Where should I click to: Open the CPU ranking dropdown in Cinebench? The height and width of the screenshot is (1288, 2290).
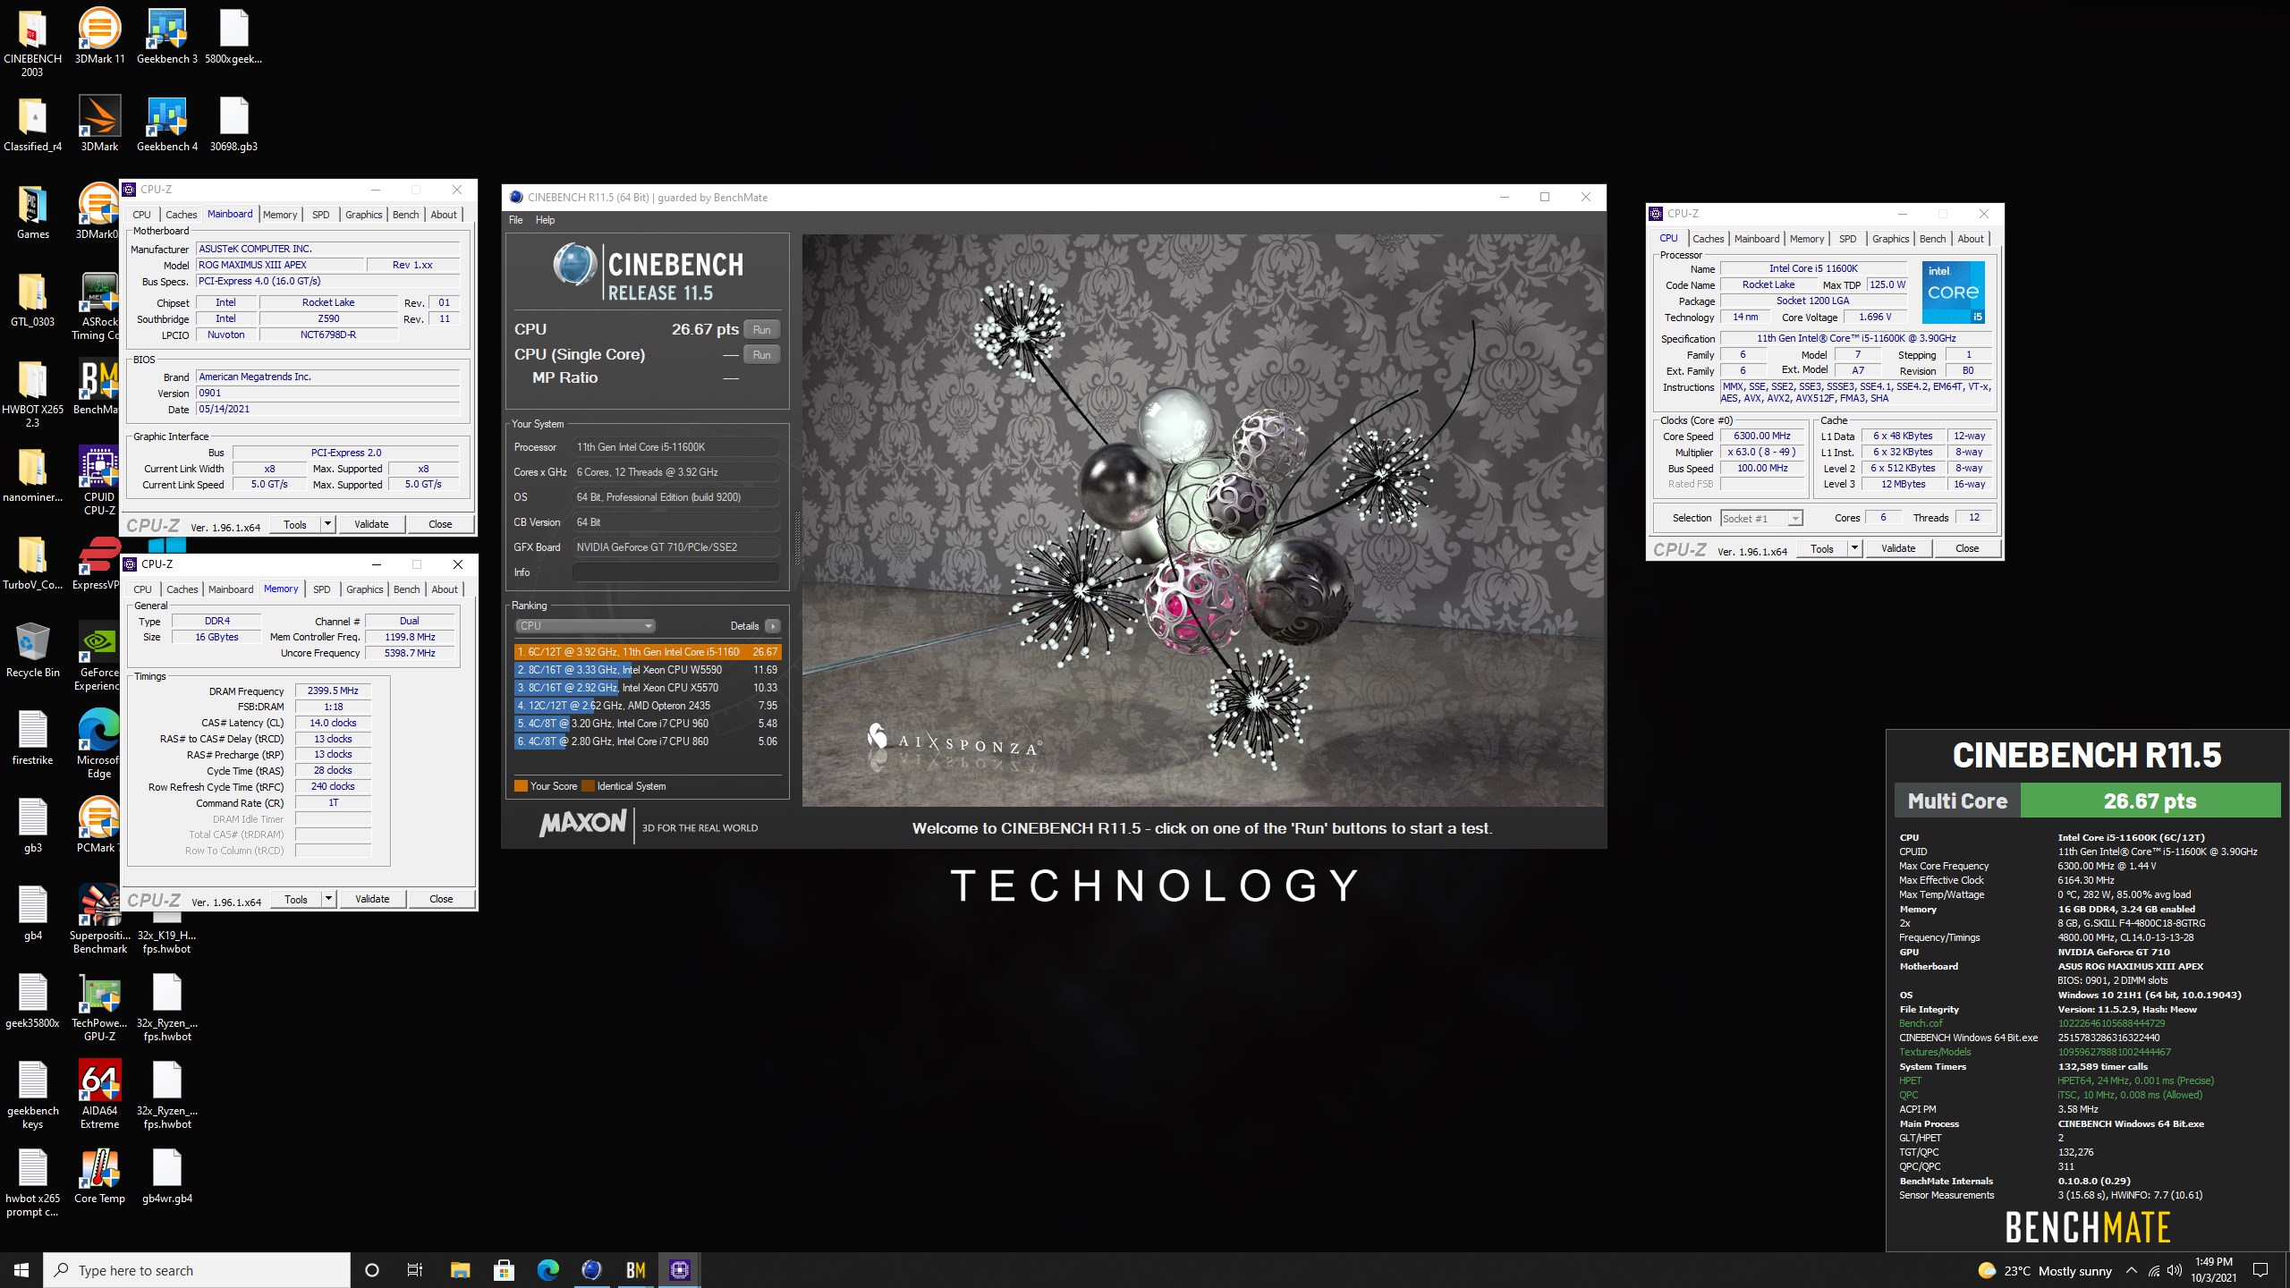[x=585, y=626]
